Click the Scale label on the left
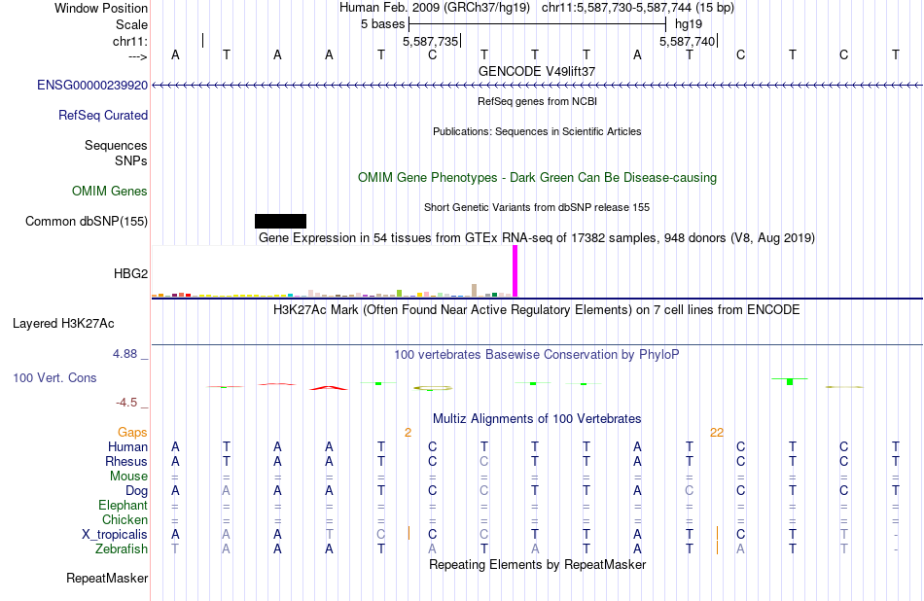The image size is (924, 601). click(x=131, y=24)
